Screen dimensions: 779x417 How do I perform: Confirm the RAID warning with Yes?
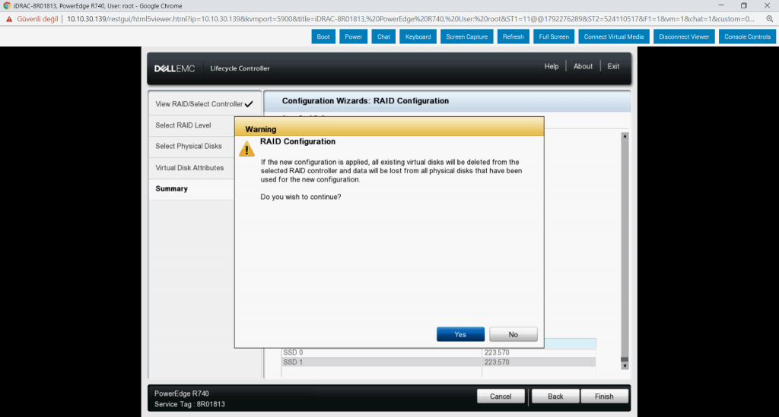click(460, 334)
